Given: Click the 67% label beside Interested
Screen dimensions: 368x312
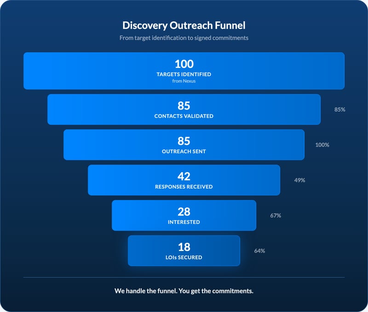Looking at the screenshot, I should point(276,215).
